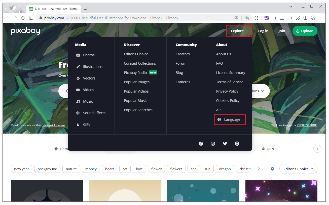The image size is (329, 205).
Task: Click the Music note icon
Action: click(x=78, y=101)
